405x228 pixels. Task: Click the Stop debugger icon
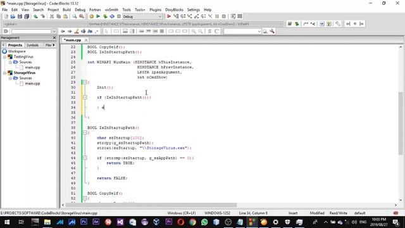224,16
